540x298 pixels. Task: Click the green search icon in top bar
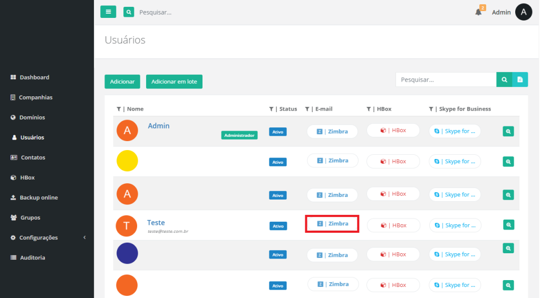(x=129, y=12)
